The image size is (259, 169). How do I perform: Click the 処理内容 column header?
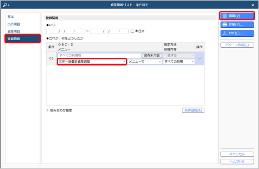click(x=179, y=50)
